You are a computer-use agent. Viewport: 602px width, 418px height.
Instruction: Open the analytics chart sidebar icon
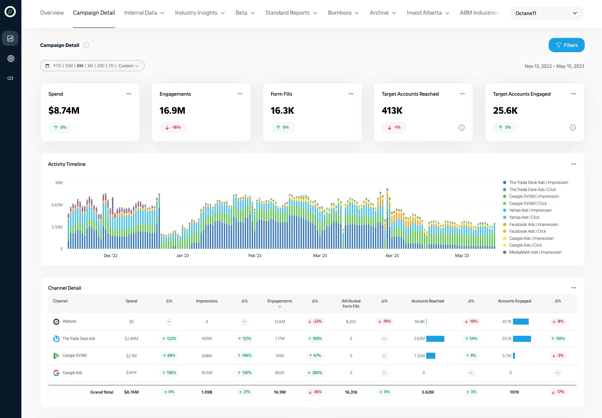tap(10, 38)
